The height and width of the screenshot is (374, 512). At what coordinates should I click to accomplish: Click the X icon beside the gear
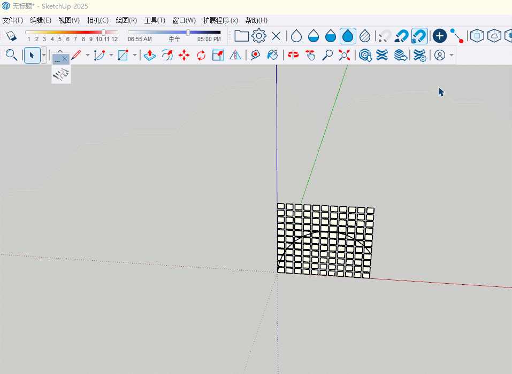tap(276, 36)
